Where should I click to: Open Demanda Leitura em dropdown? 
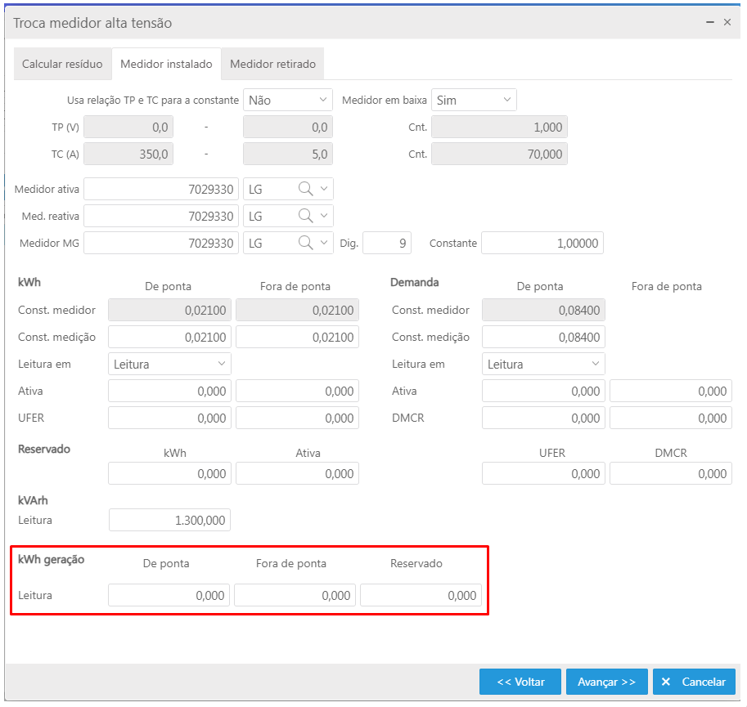(x=543, y=364)
